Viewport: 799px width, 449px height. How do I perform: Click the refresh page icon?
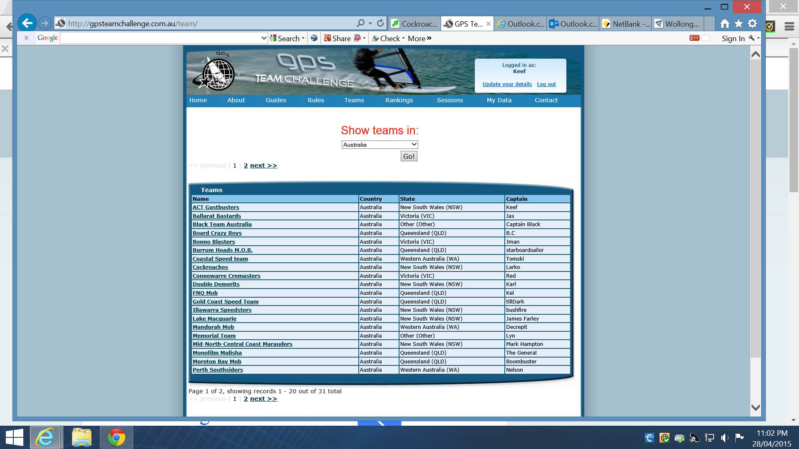pos(380,23)
